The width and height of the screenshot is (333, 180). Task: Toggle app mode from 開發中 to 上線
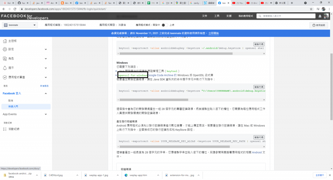[x=165, y=25]
